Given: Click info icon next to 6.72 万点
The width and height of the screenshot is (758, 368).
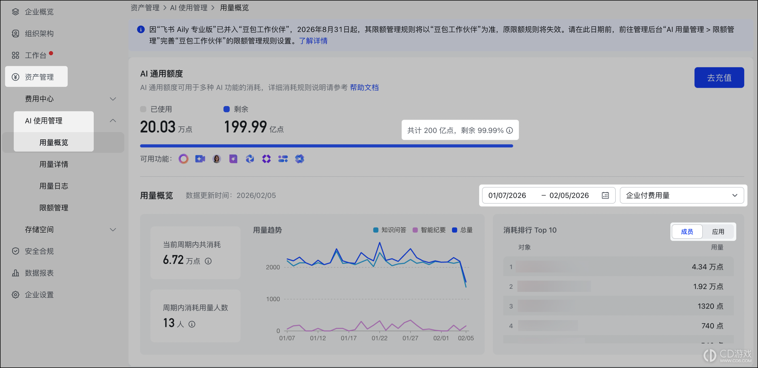Looking at the screenshot, I should (x=208, y=261).
